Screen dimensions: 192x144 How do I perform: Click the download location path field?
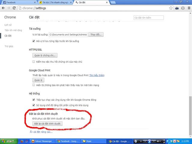point(68,34)
